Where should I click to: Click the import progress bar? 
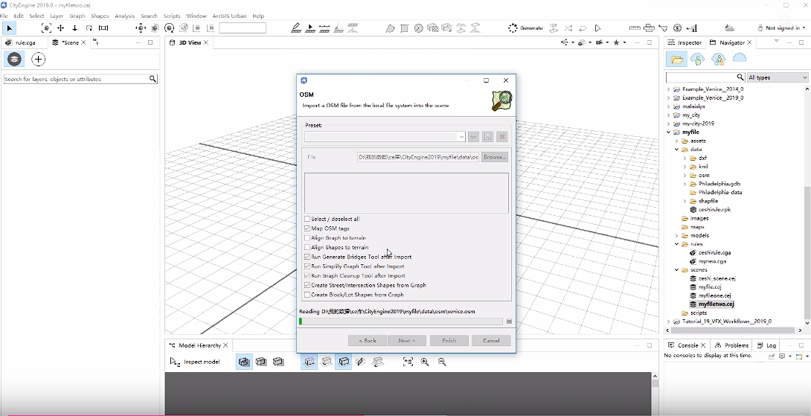tap(400, 321)
